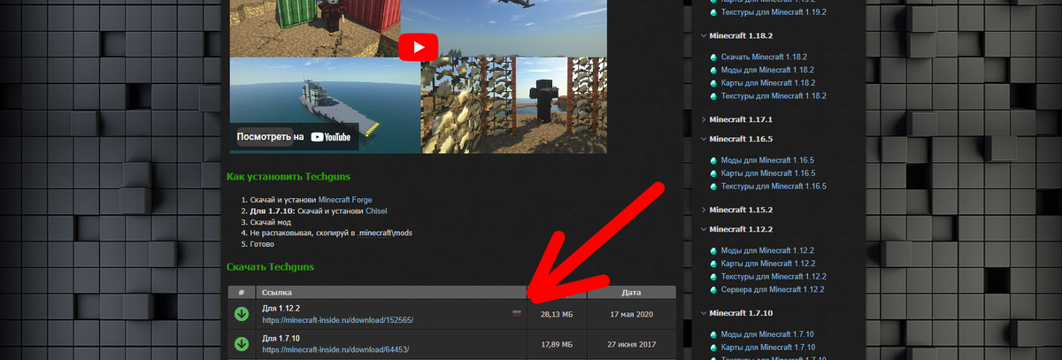Collapse the Minecraft 1.16.5 section chevron
The height and width of the screenshot is (360, 1062).
click(x=703, y=139)
